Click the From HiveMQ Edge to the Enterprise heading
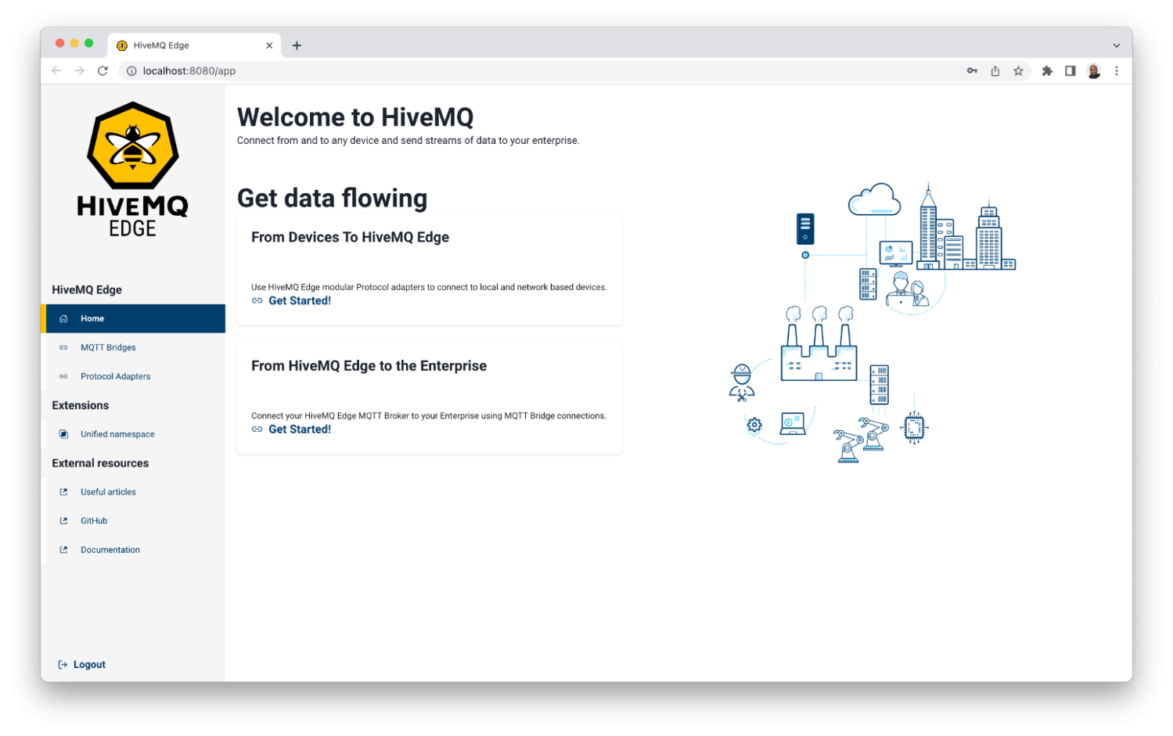 (x=369, y=366)
